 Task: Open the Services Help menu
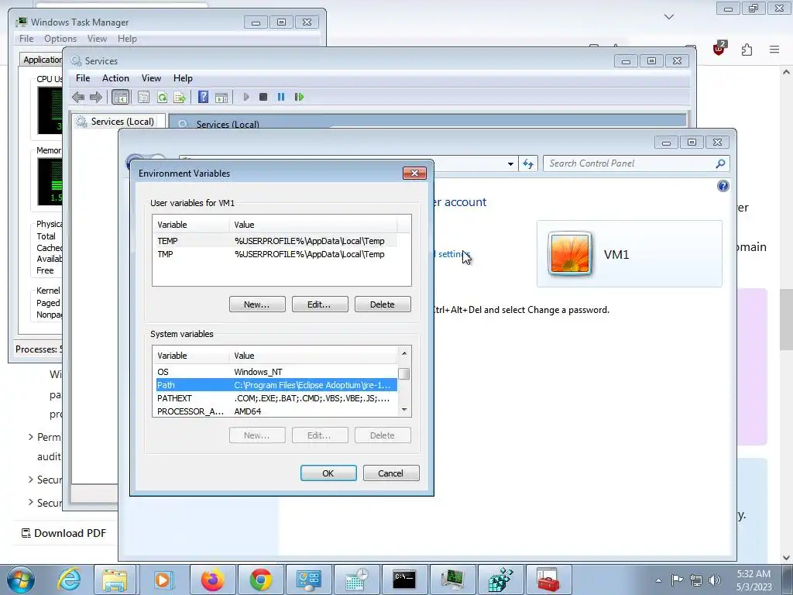[x=183, y=78]
